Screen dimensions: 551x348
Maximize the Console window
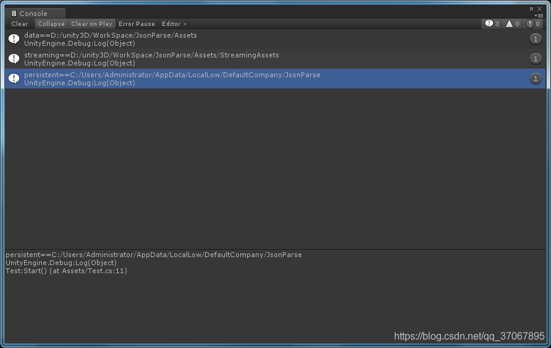(531, 9)
